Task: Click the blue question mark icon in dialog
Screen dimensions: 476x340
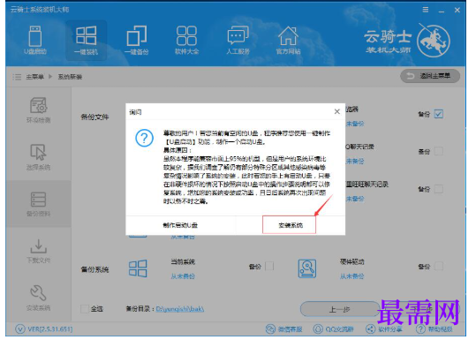Action: [144, 138]
